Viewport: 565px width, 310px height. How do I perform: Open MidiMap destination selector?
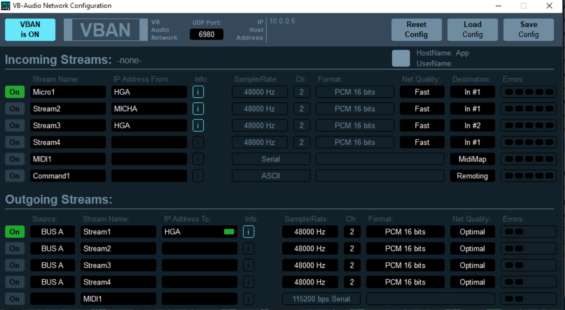[x=472, y=159]
